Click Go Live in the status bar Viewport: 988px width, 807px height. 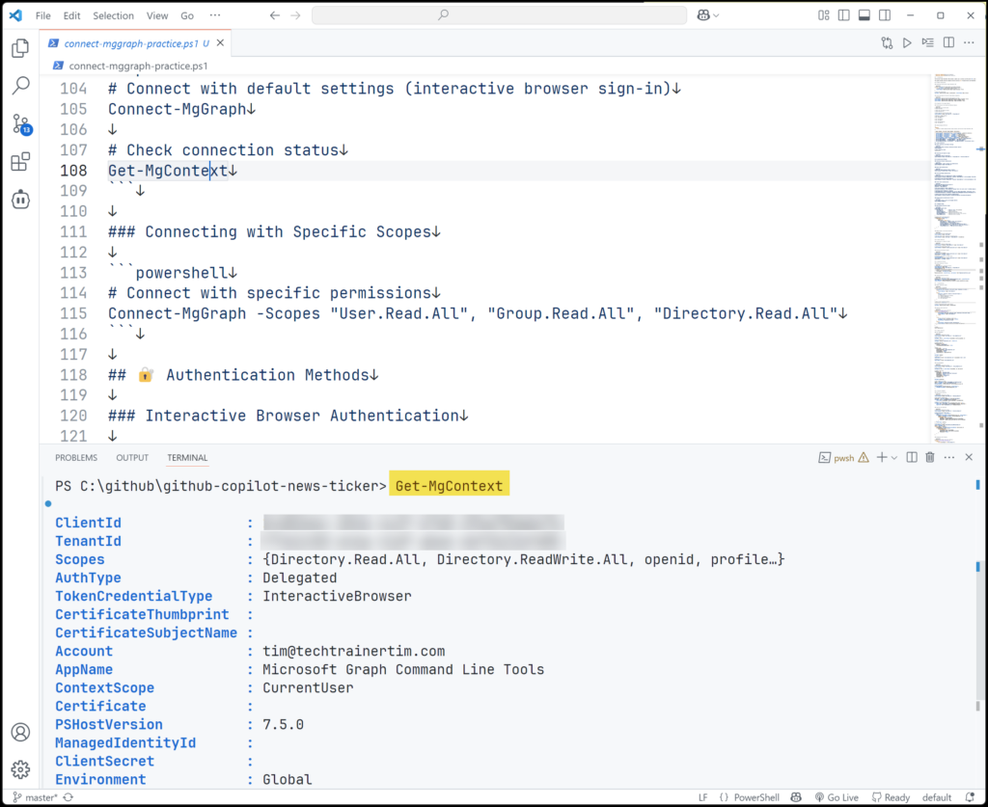[x=837, y=797]
